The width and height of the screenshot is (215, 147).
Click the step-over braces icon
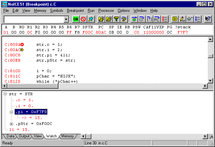(142, 19)
